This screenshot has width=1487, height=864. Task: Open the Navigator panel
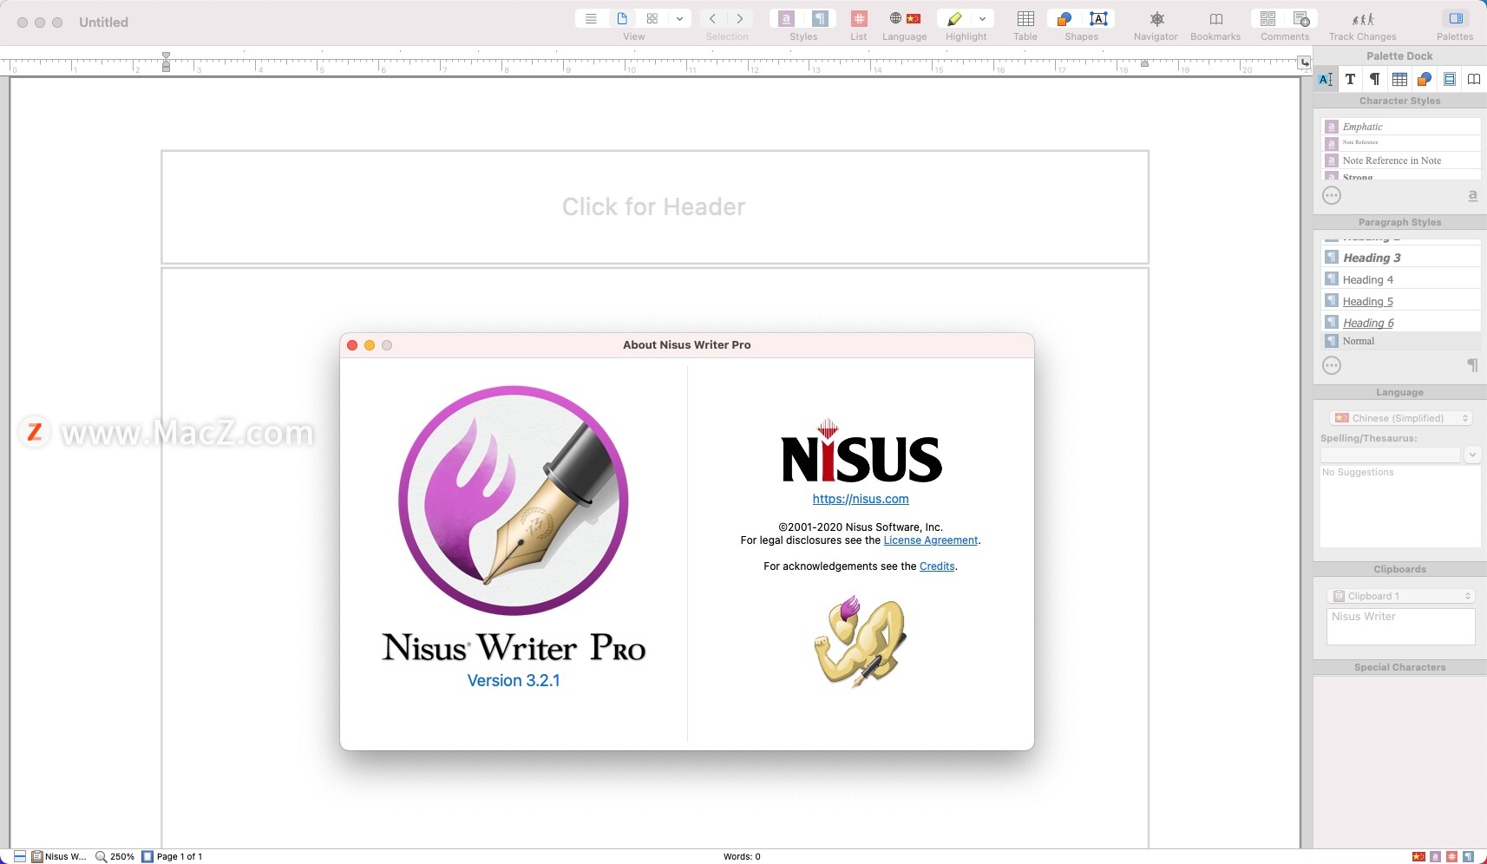(x=1156, y=18)
